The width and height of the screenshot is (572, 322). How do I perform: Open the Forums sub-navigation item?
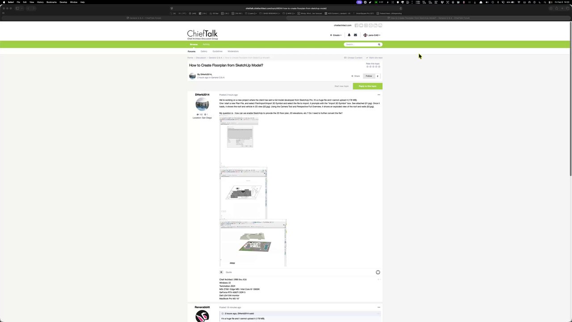click(x=191, y=51)
